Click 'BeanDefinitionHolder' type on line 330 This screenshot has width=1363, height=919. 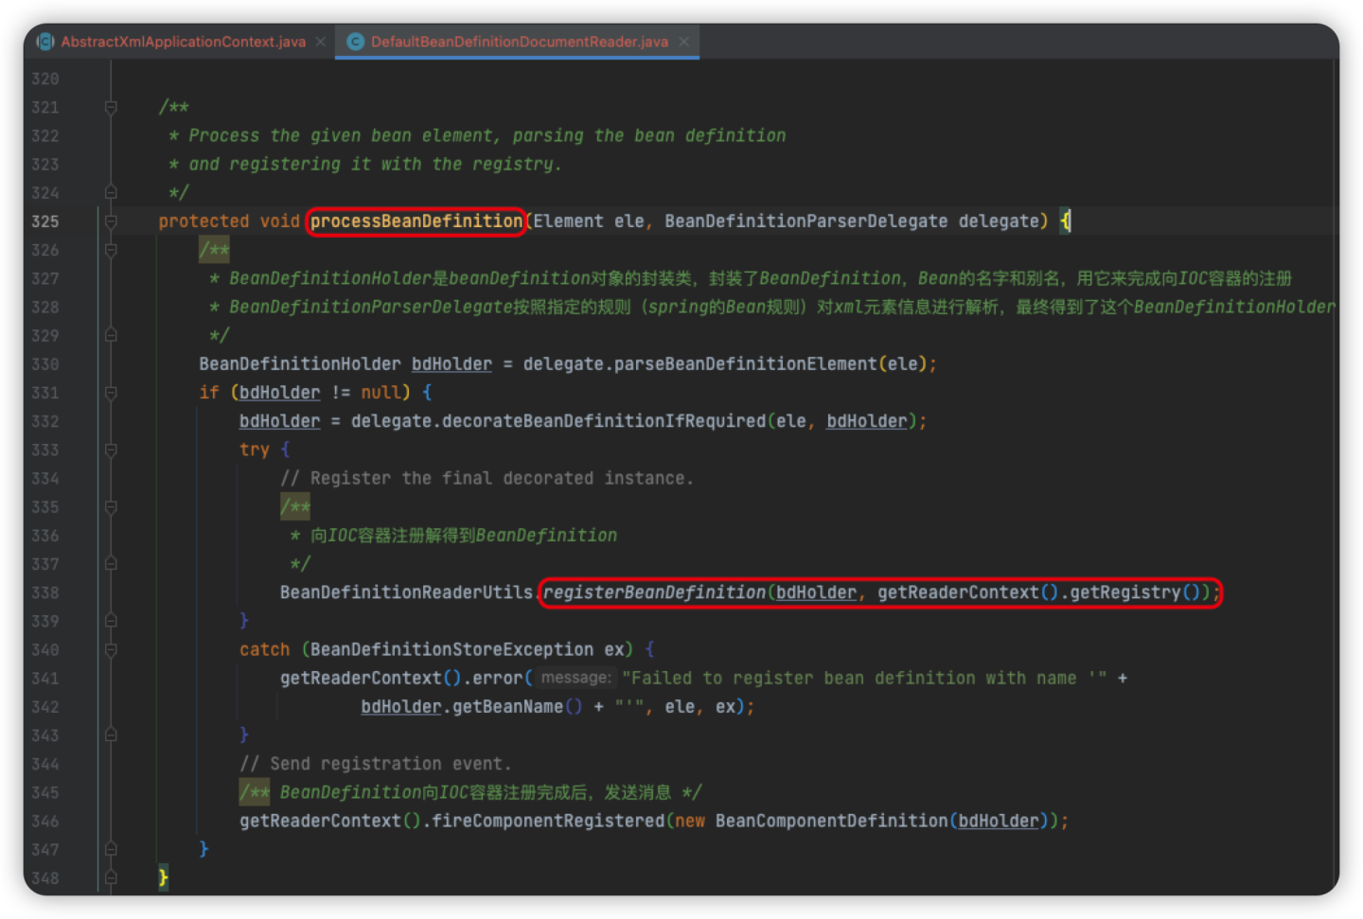(300, 364)
